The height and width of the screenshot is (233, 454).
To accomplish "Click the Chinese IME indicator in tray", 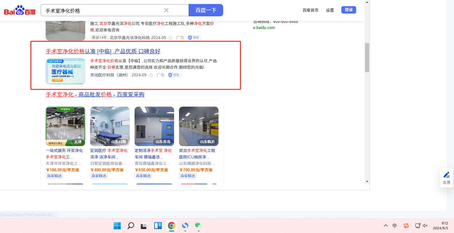I will point(395,226).
